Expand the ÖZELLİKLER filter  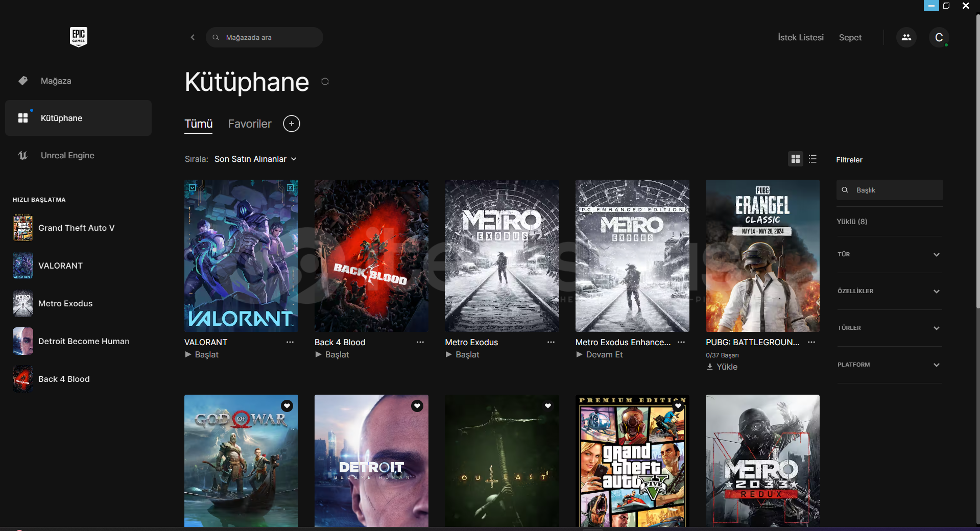[889, 291]
